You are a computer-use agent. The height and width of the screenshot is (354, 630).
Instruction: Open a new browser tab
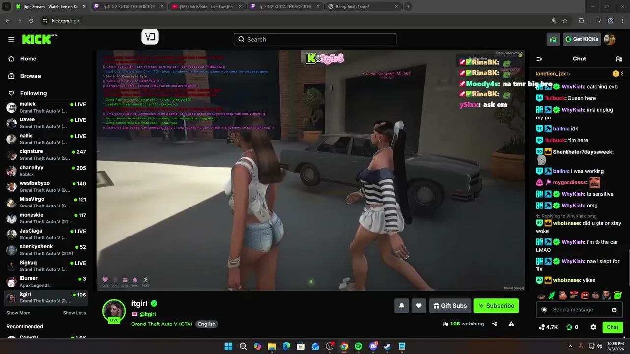tap(408, 7)
